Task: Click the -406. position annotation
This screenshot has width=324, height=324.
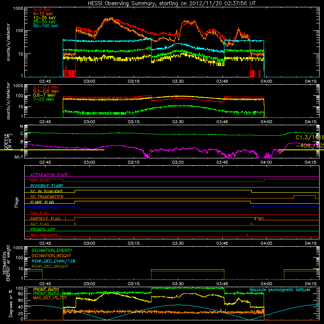Action: click(310, 146)
